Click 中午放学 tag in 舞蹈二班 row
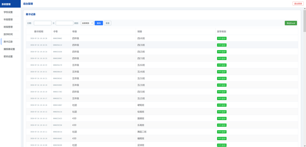The height and width of the screenshot is (147, 306). click(222, 132)
